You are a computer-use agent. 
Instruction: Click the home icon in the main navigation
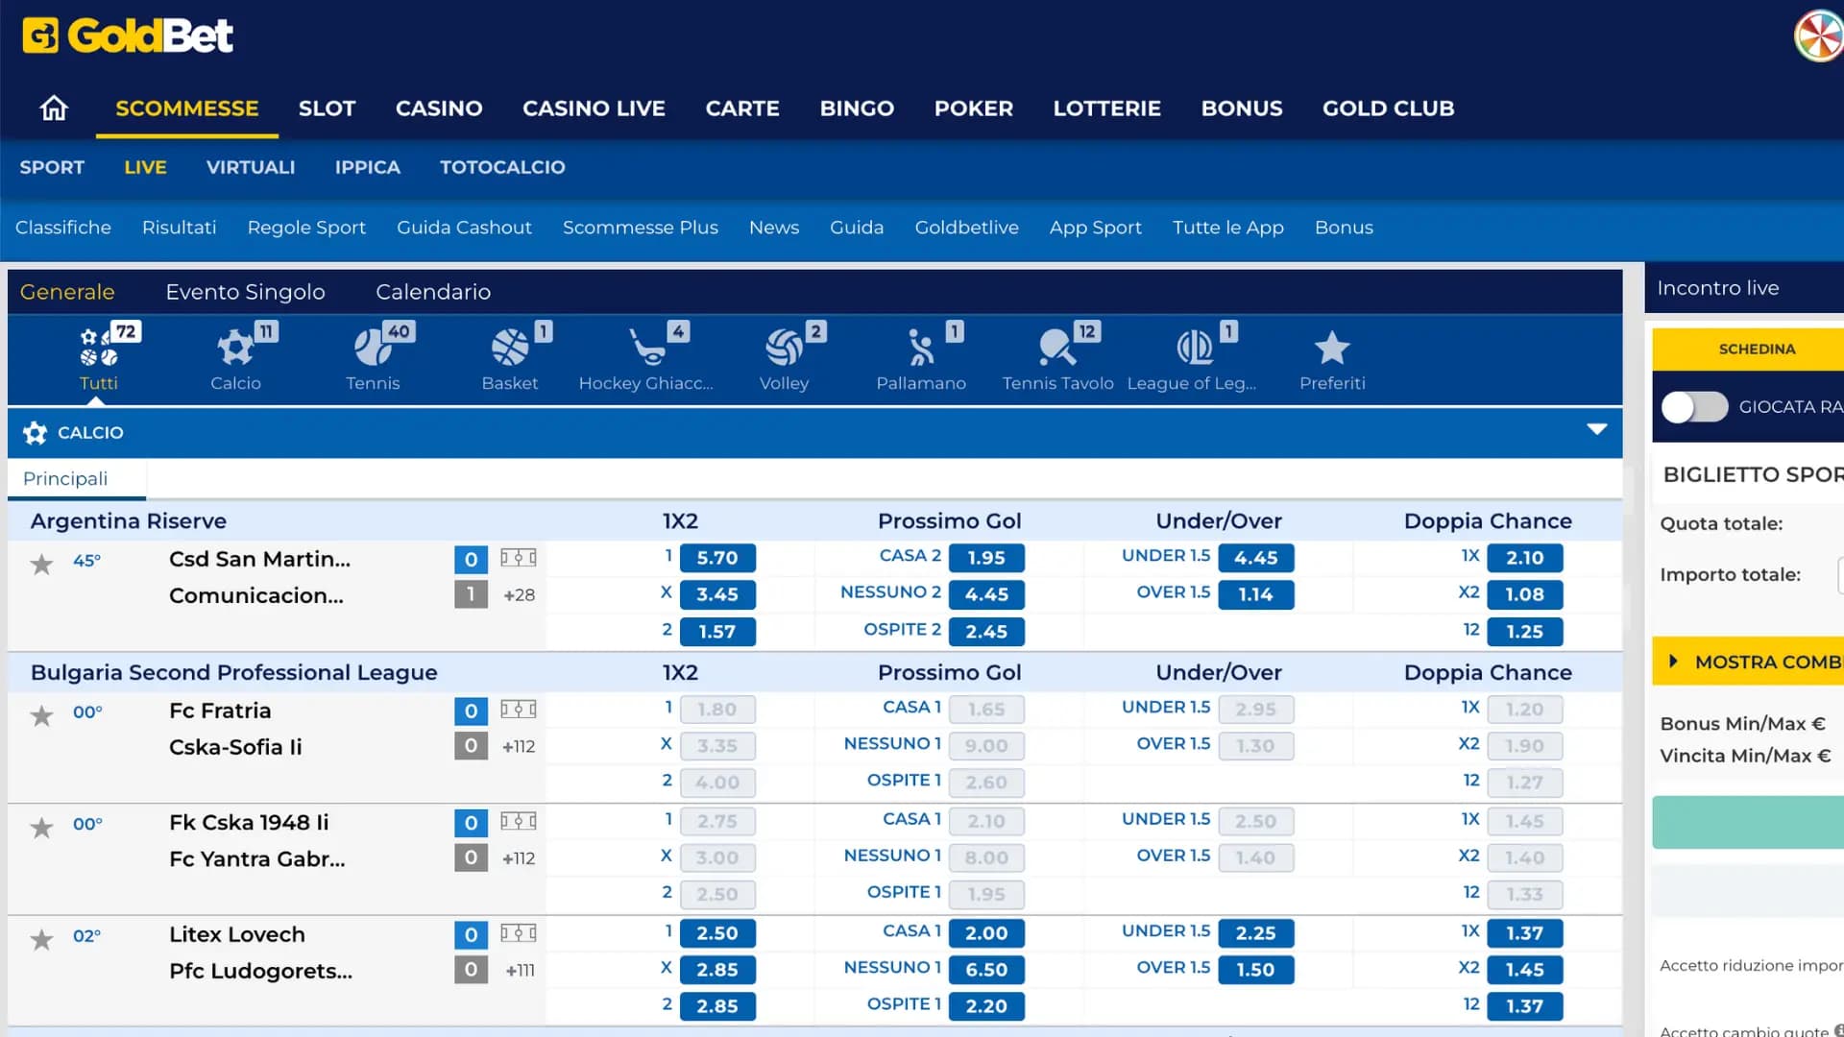coord(54,109)
